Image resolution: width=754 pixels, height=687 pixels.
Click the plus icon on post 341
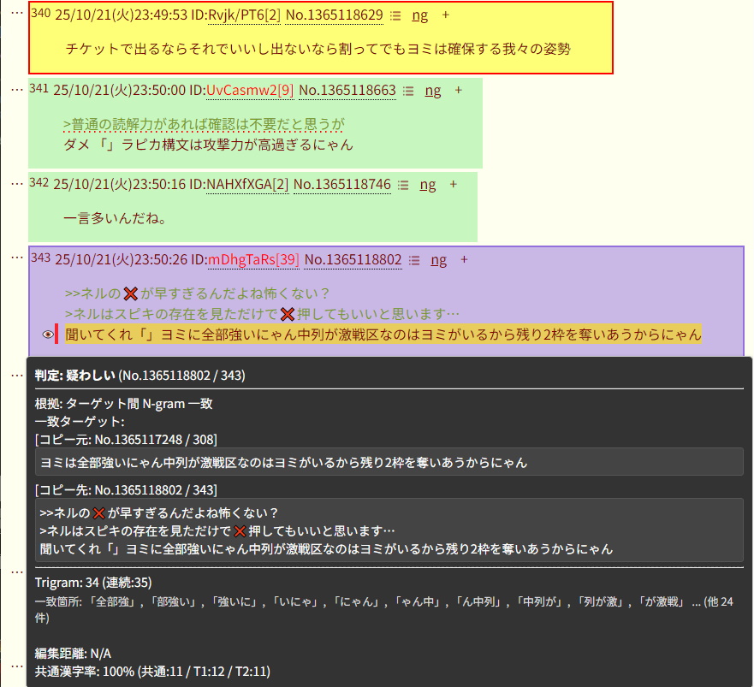pos(458,90)
